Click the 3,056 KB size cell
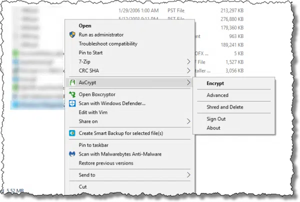Viewport: 300px width, 202px height. click(234, 70)
